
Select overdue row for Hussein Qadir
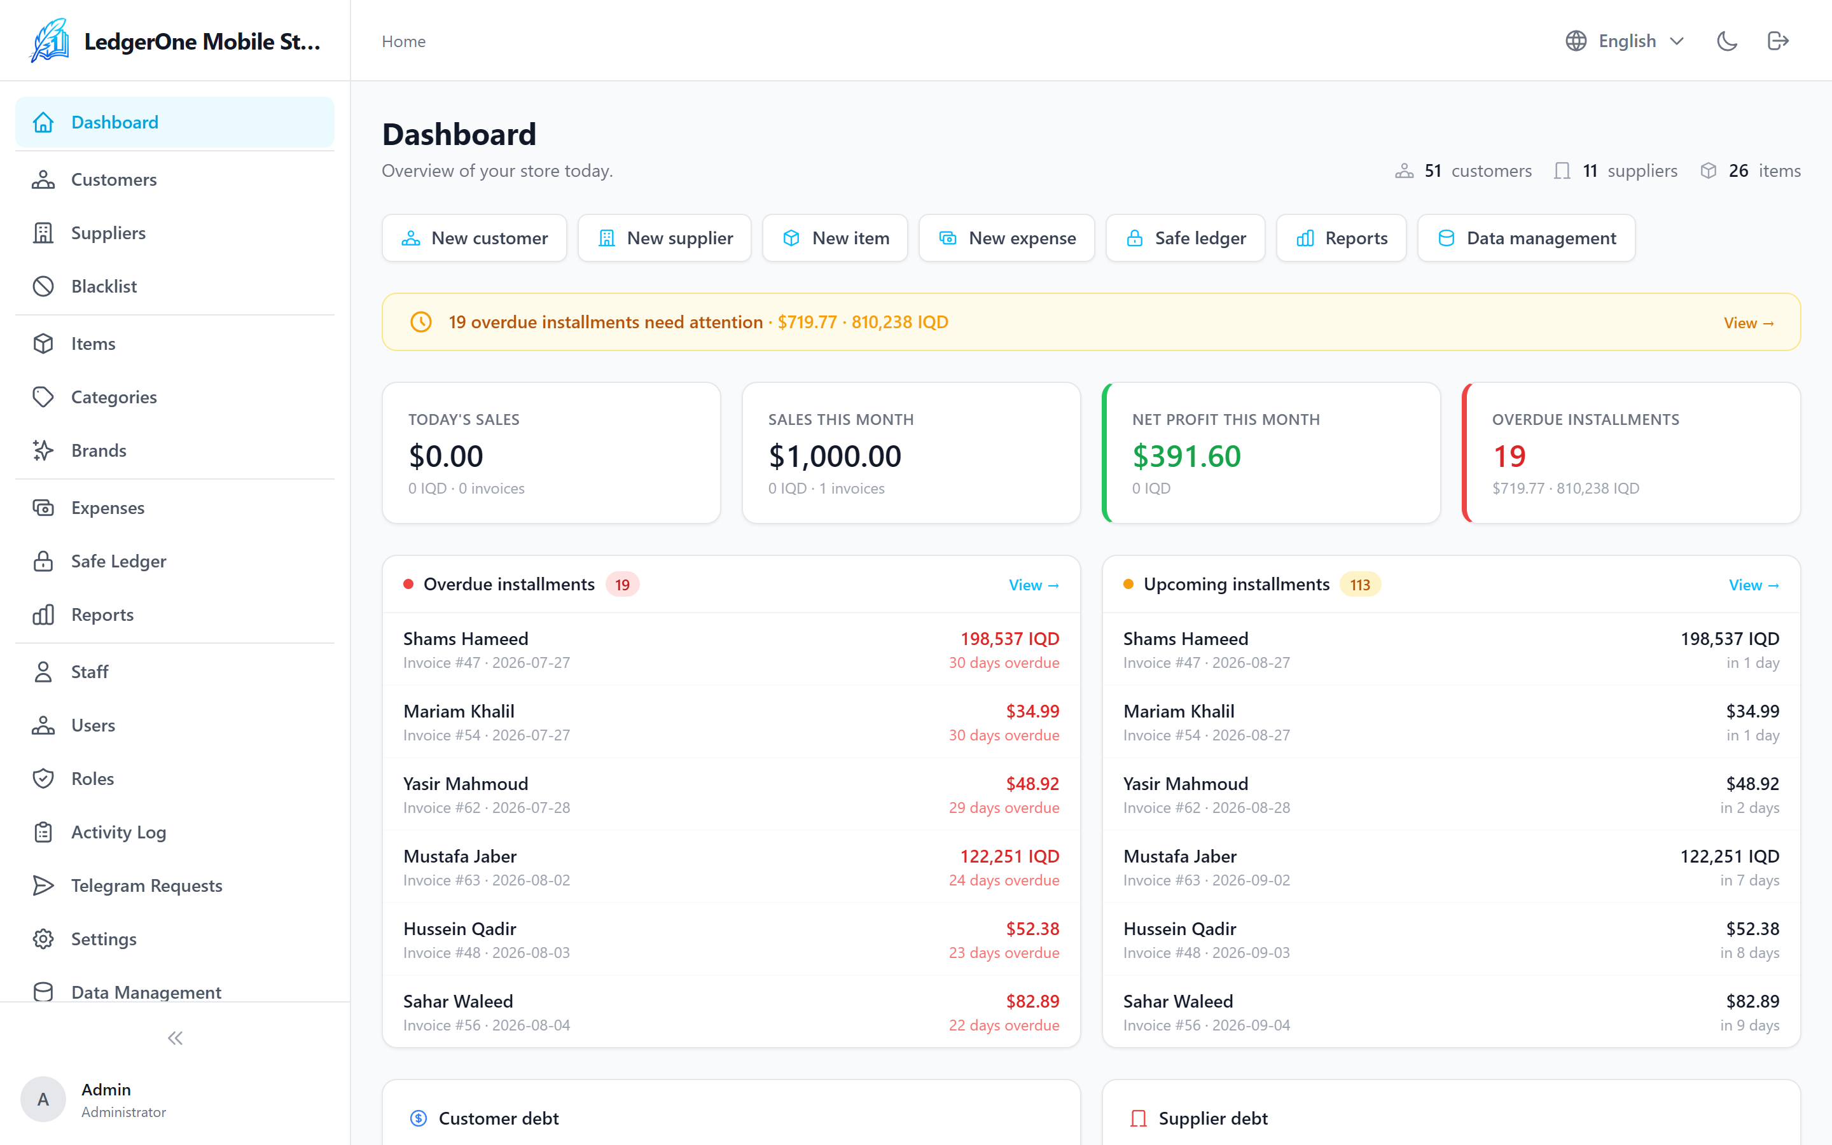[732, 940]
